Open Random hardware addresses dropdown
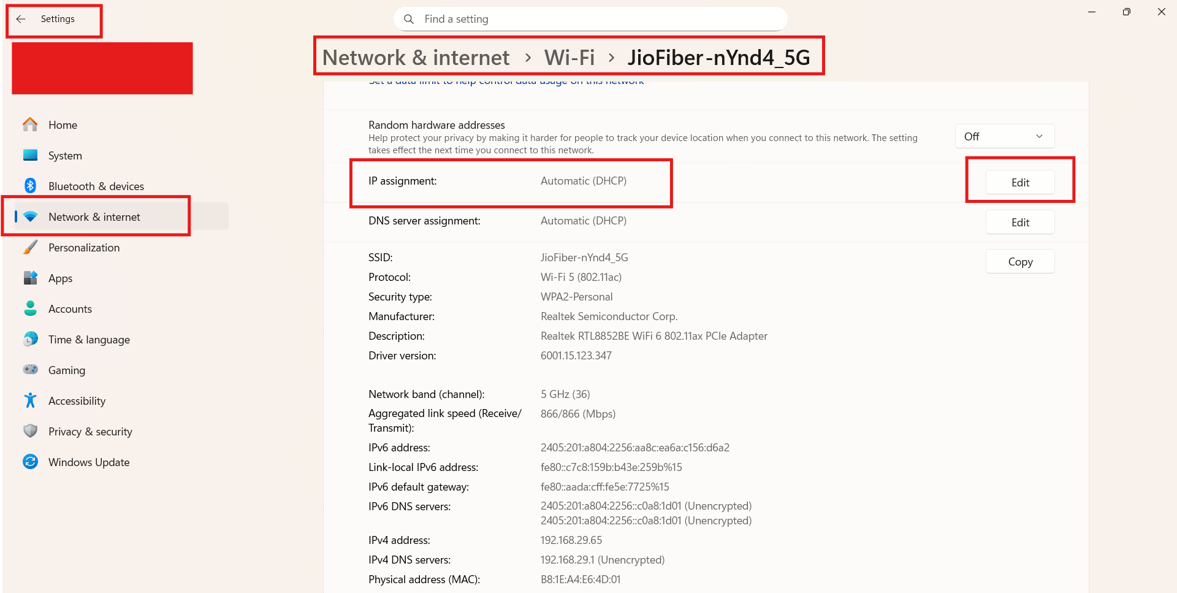The image size is (1177, 593). [x=1004, y=136]
